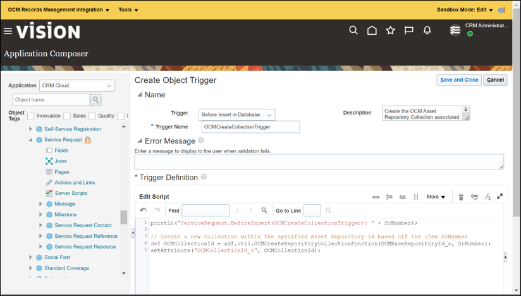Click the Trigger Name input field
This screenshot has width=521, height=296.
(x=250, y=127)
